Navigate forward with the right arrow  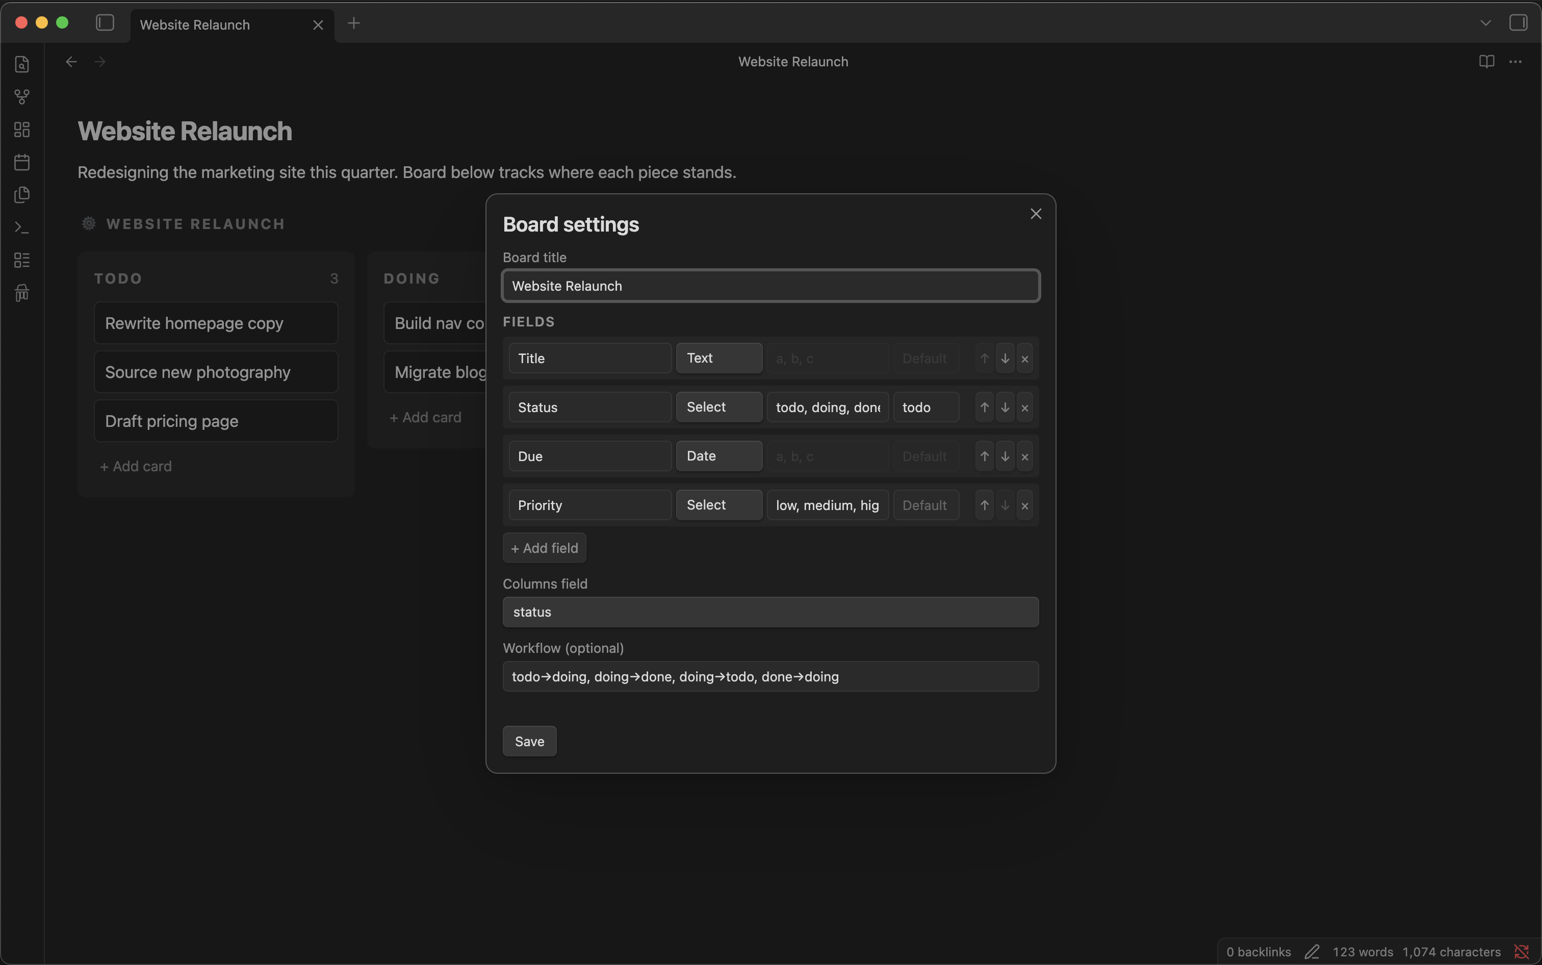(99, 62)
